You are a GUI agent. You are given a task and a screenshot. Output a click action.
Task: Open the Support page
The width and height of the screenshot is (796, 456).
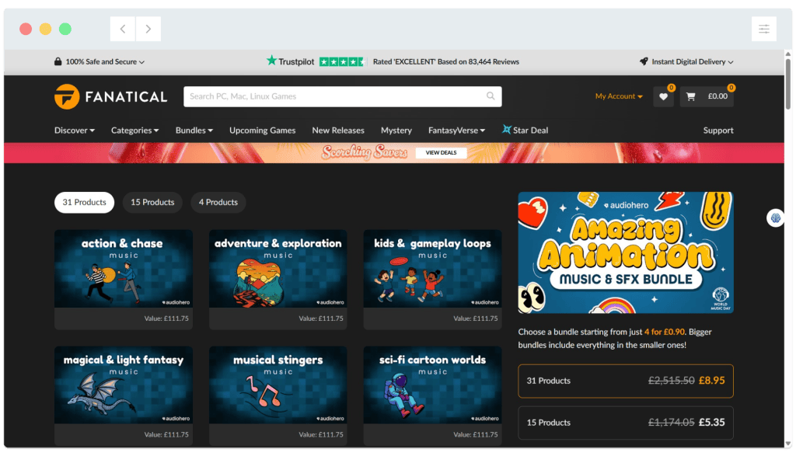717,131
